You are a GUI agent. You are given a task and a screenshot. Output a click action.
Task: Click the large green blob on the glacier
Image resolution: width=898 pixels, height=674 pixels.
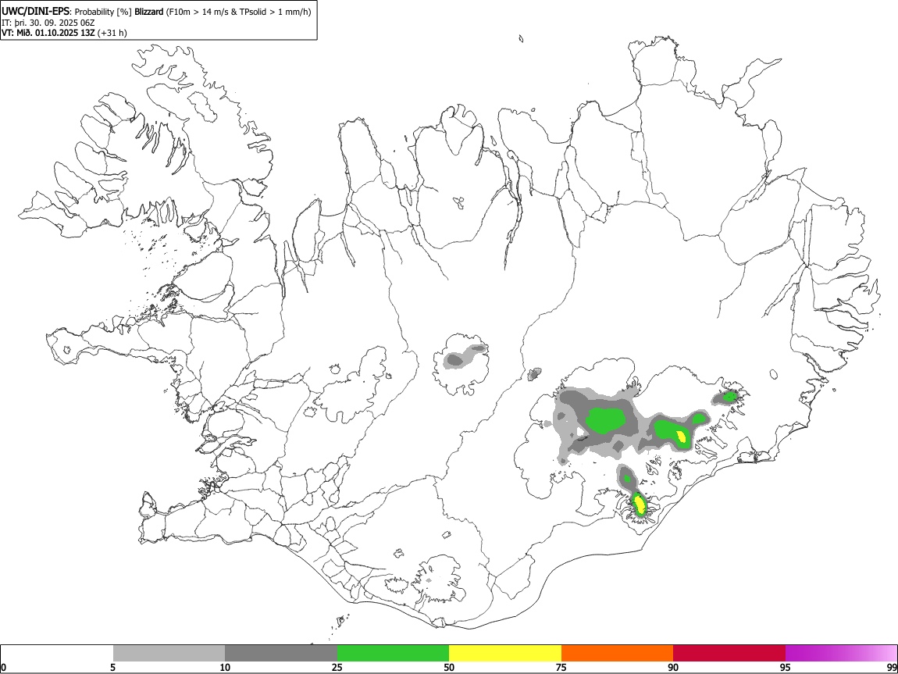click(604, 419)
